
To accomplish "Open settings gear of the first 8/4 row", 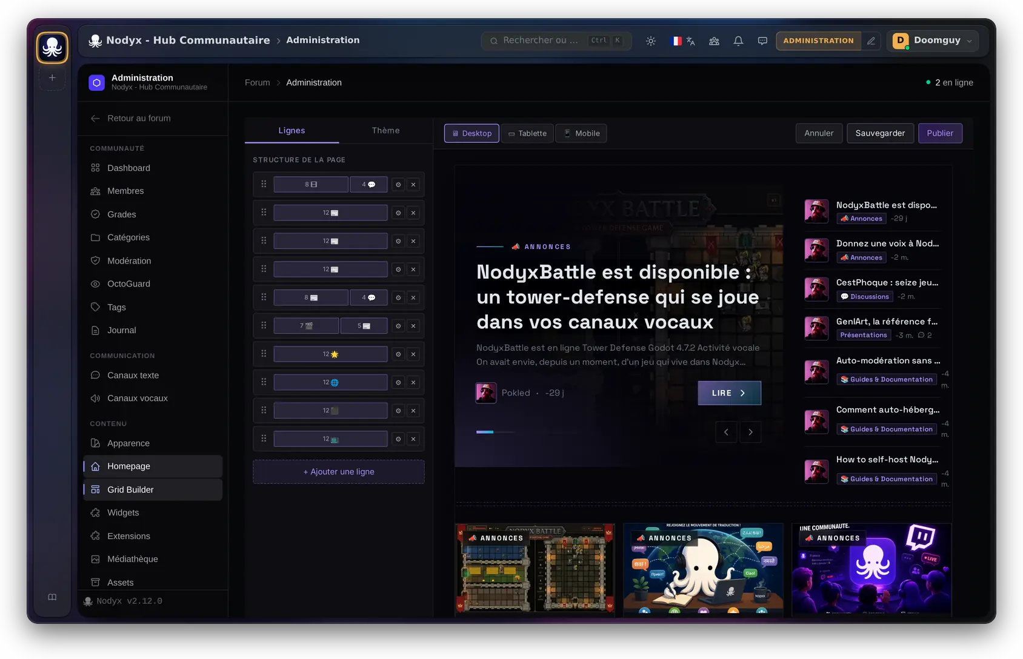I will click(398, 185).
